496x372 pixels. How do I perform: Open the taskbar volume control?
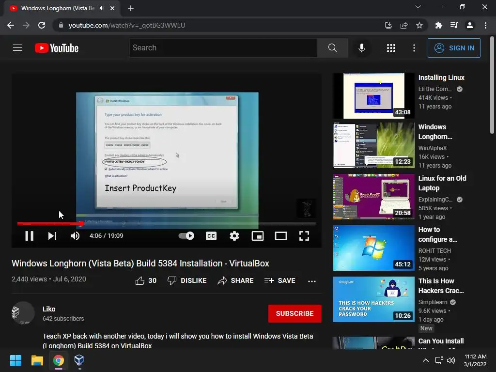451,360
